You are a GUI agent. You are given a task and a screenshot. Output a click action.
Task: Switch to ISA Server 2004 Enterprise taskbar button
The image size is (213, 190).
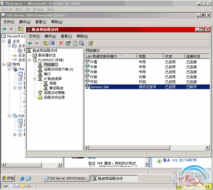click(x=67, y=178)
